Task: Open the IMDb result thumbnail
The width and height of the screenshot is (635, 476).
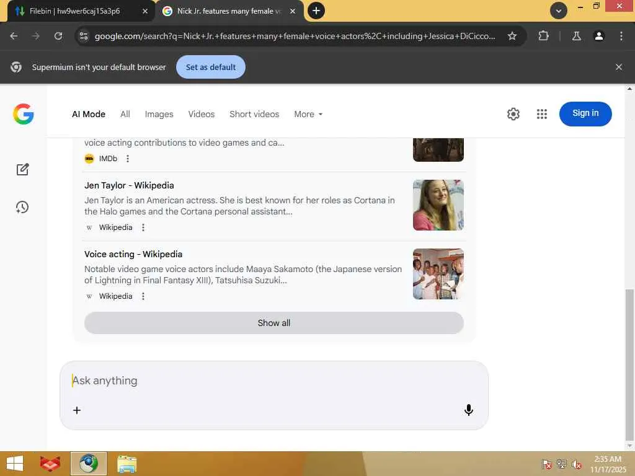Action: pos(438,150)
